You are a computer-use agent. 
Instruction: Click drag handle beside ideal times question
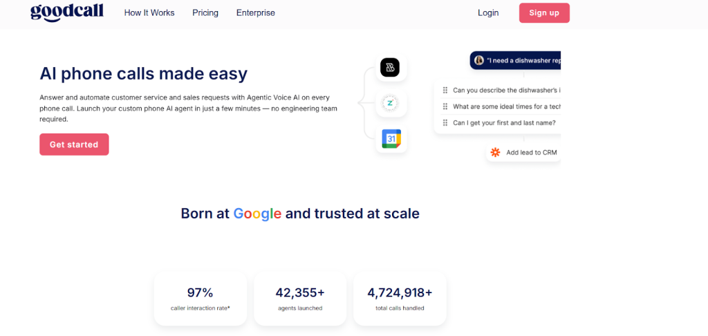click(x=445, y=106)
